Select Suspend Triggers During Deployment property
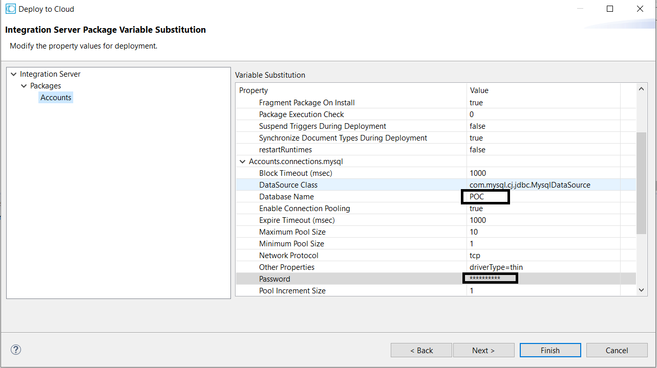This screenshot has height=368, width=657. 323,126
